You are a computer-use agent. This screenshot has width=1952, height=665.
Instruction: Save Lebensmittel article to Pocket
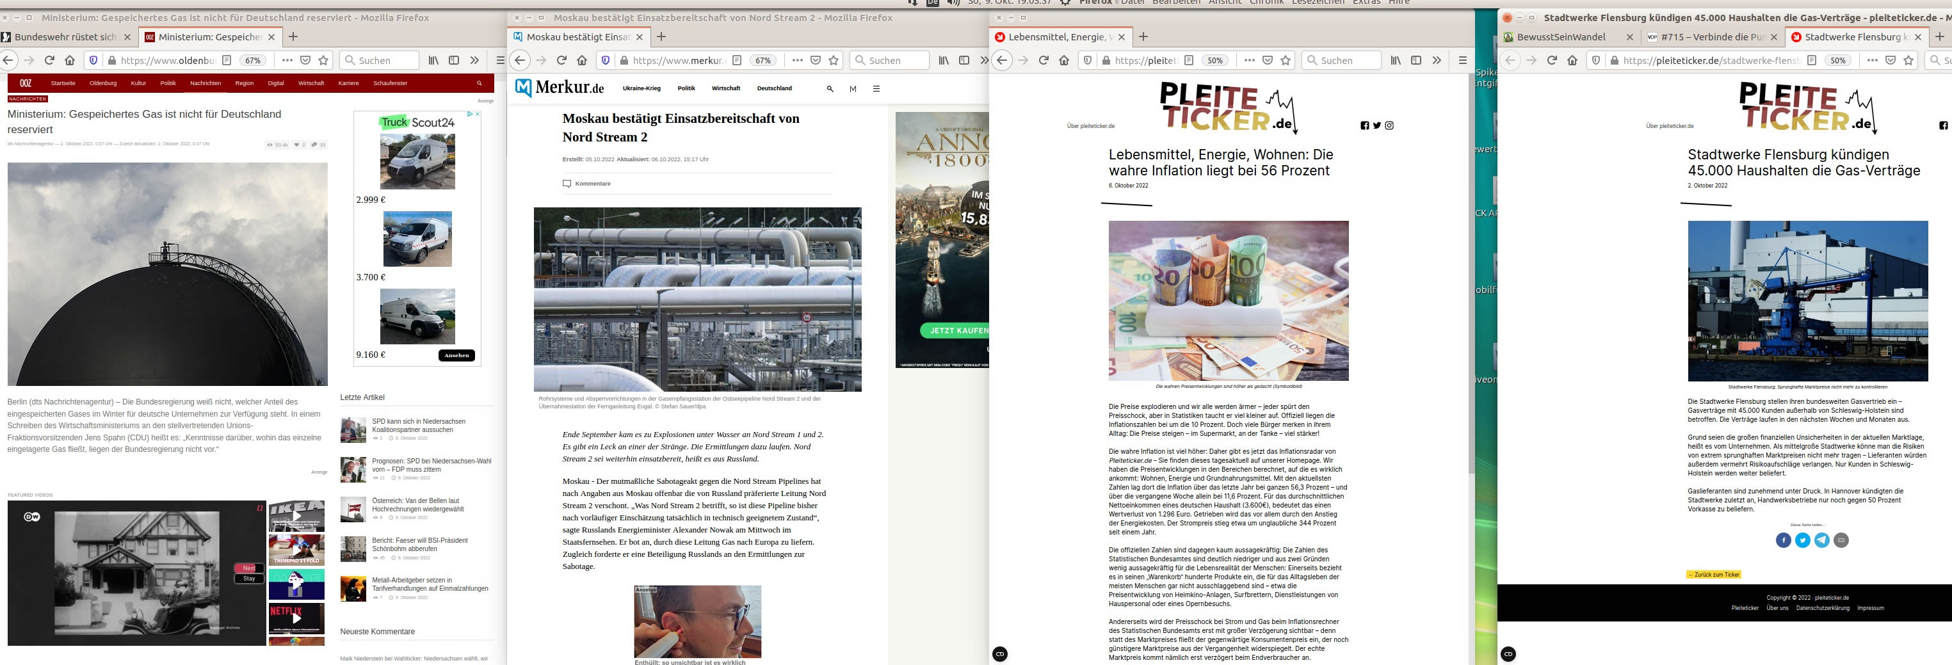click(x=1267, y=61)
